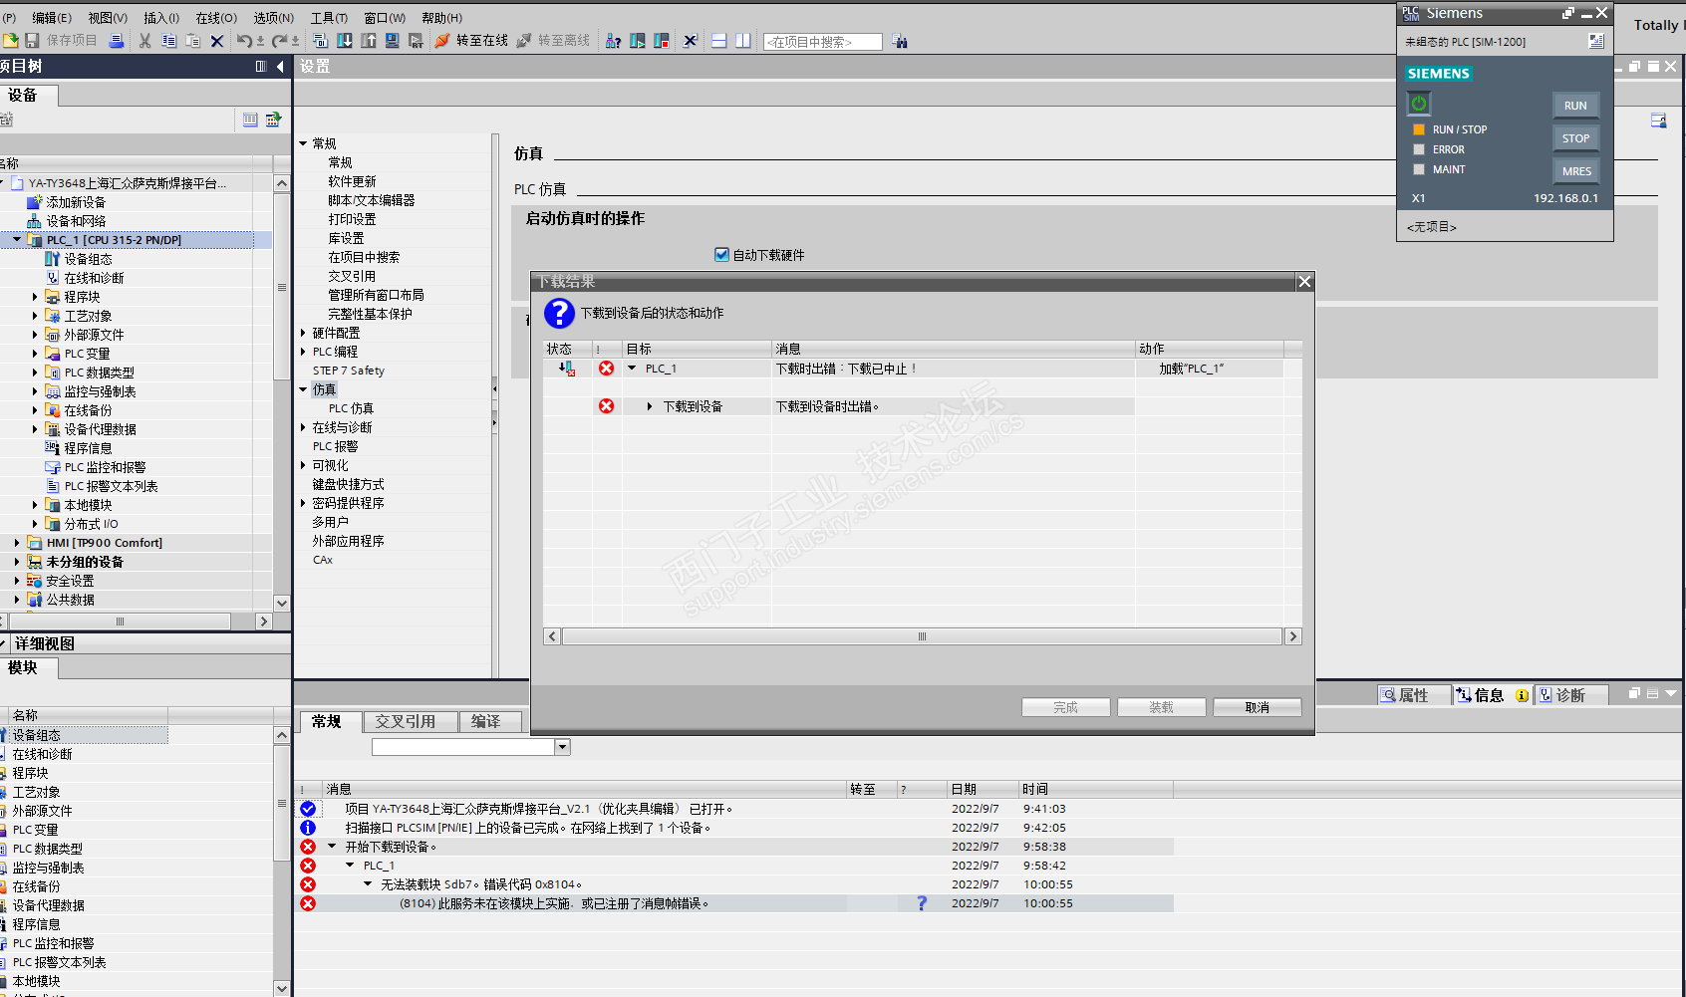This screenshot has width=1686, height=997.
Task: Expand the 程序块 tree node
Action: [35, 297]
